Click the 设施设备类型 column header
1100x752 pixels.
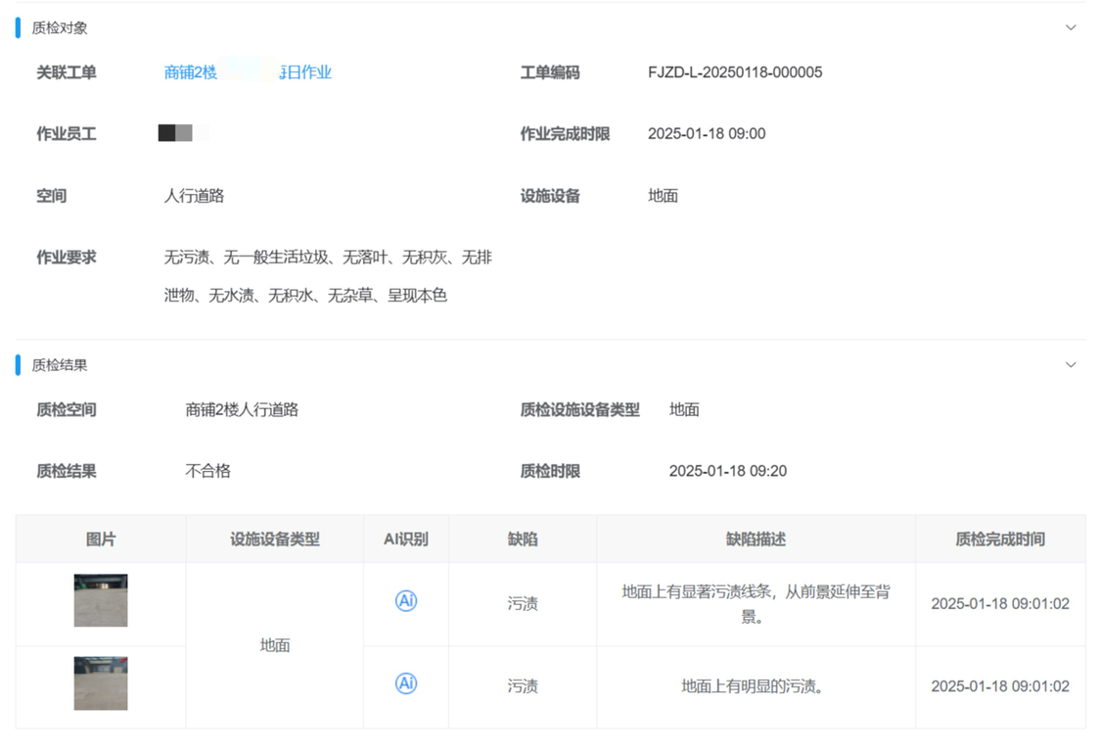tap(275, 540)
